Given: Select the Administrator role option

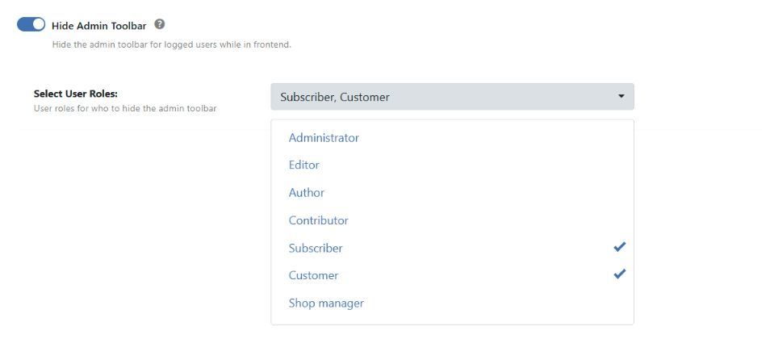Looking at the screenshot, I should click(x=324, y=138).
